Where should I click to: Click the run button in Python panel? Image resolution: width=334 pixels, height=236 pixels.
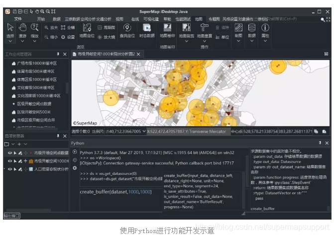[75, 152]
